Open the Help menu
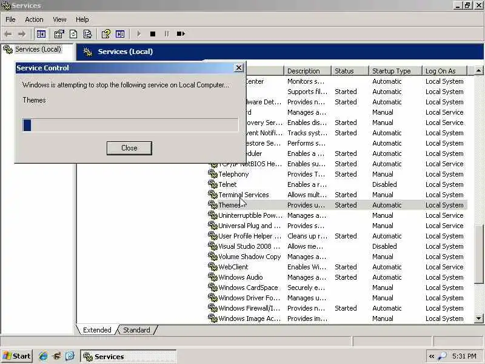This screenshot has width=485, height=364. (x=82, y=19)
